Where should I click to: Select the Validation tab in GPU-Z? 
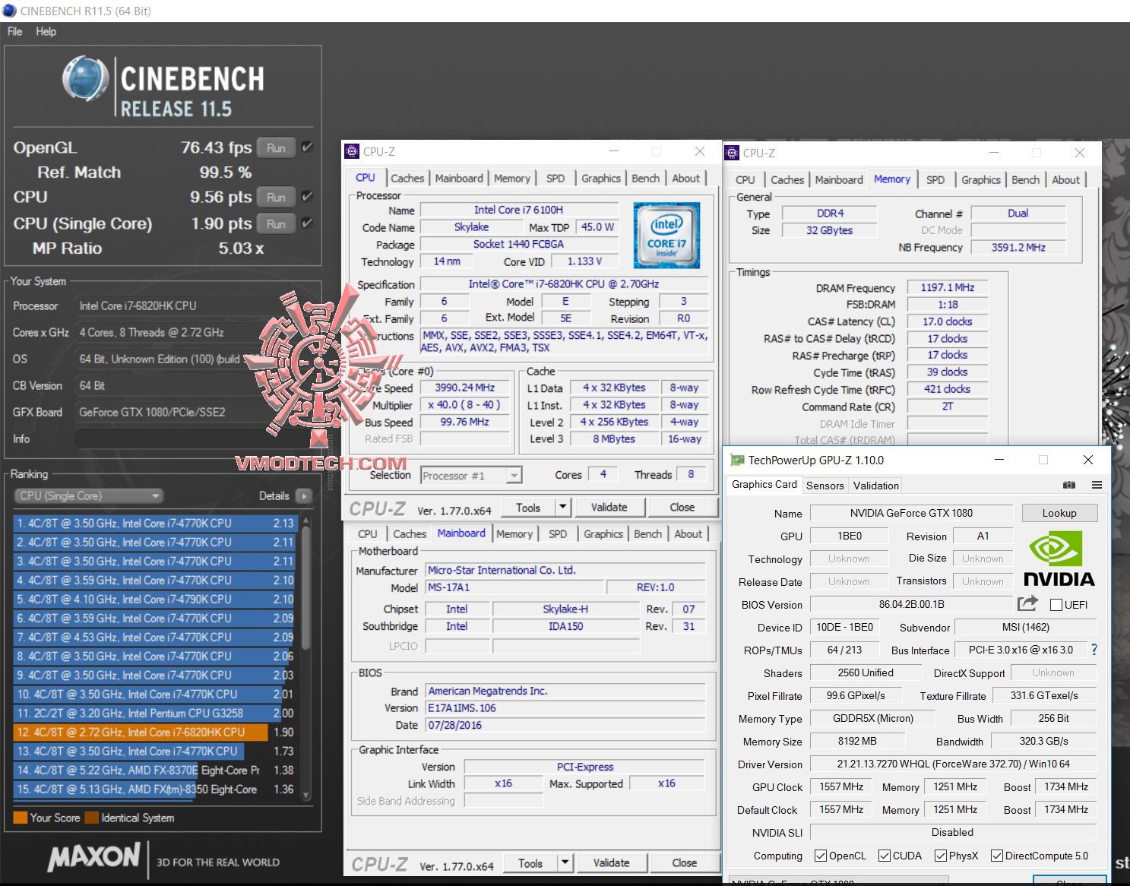[876, 486]
